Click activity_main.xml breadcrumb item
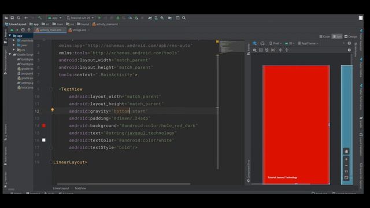The image size is (370, 208). pyautogui.click(x=105, y=24)
